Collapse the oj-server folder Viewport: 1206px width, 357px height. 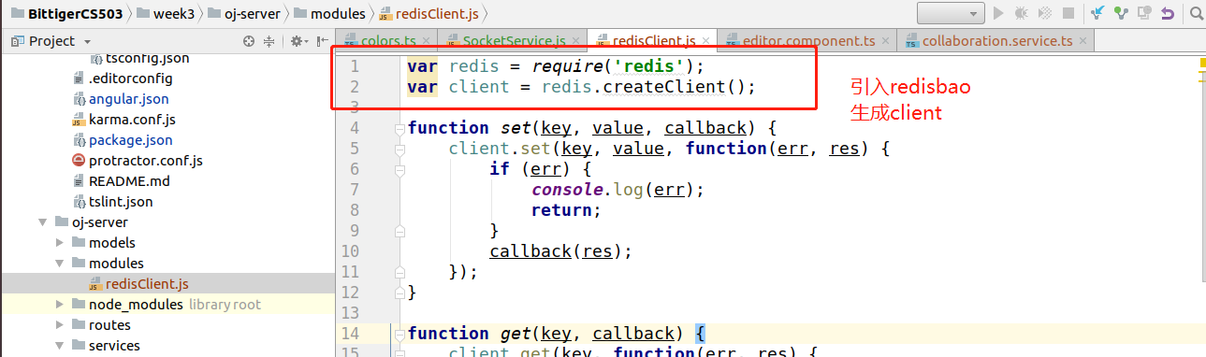[42, 222]
